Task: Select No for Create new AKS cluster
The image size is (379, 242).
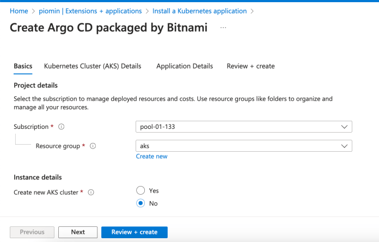Action: click(140, 203)
